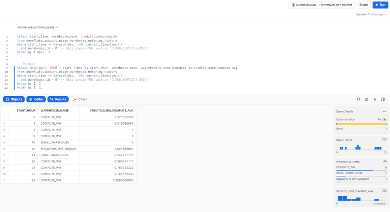Sort by START_HOUR column header
Viewport: 390px width, 212px height.
click(x=26, y=110)
